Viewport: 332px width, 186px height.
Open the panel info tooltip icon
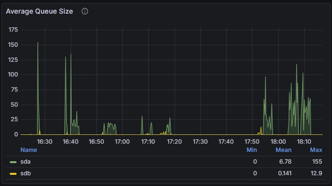(x=85, y=11)
